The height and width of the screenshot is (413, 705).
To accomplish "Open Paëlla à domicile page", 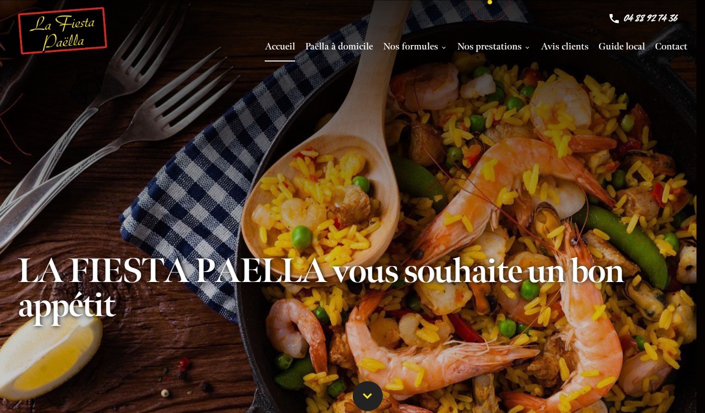I will (339, 46).
